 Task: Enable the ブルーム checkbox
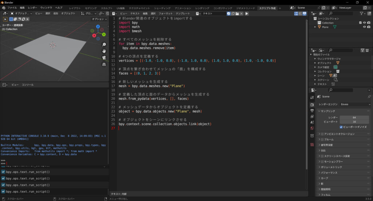pos(322,140)
